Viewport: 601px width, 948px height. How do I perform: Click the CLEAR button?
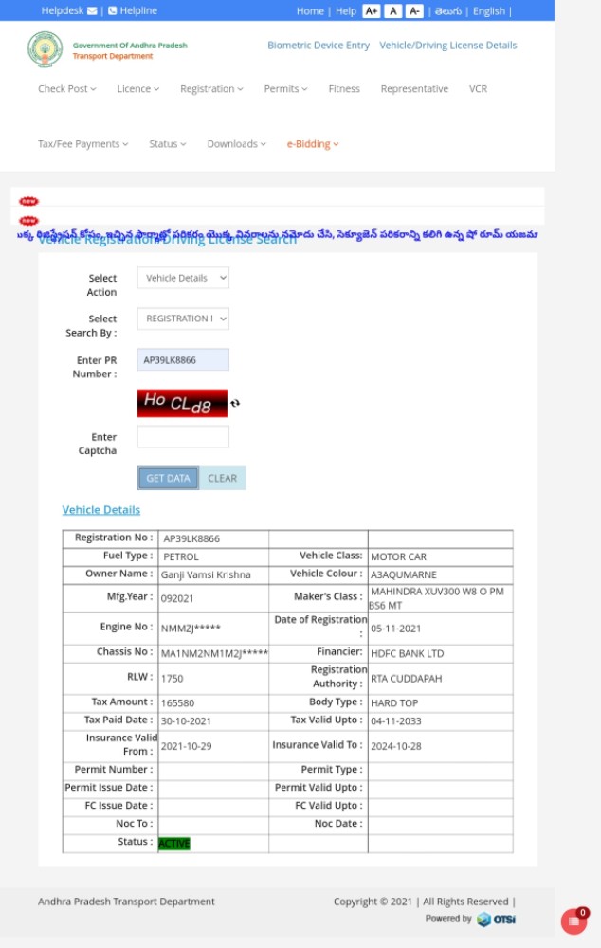223,478
